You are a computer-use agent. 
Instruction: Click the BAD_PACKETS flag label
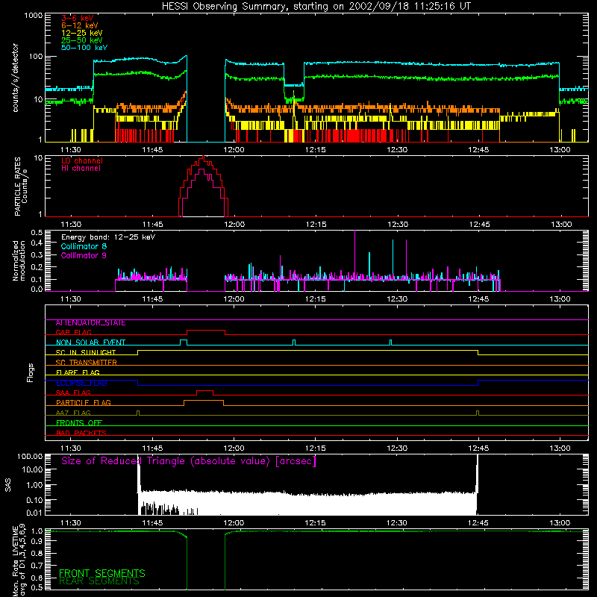tap(81, 434)
